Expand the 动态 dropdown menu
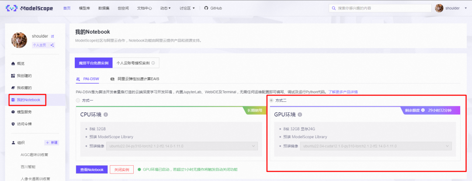Viewport: 472px width, 181px height. 166,8
